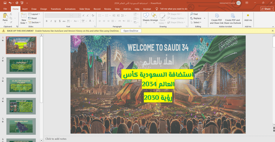Switch to the Slide Show tab
This screenshot has width=275, height=142.
(84, 9)
